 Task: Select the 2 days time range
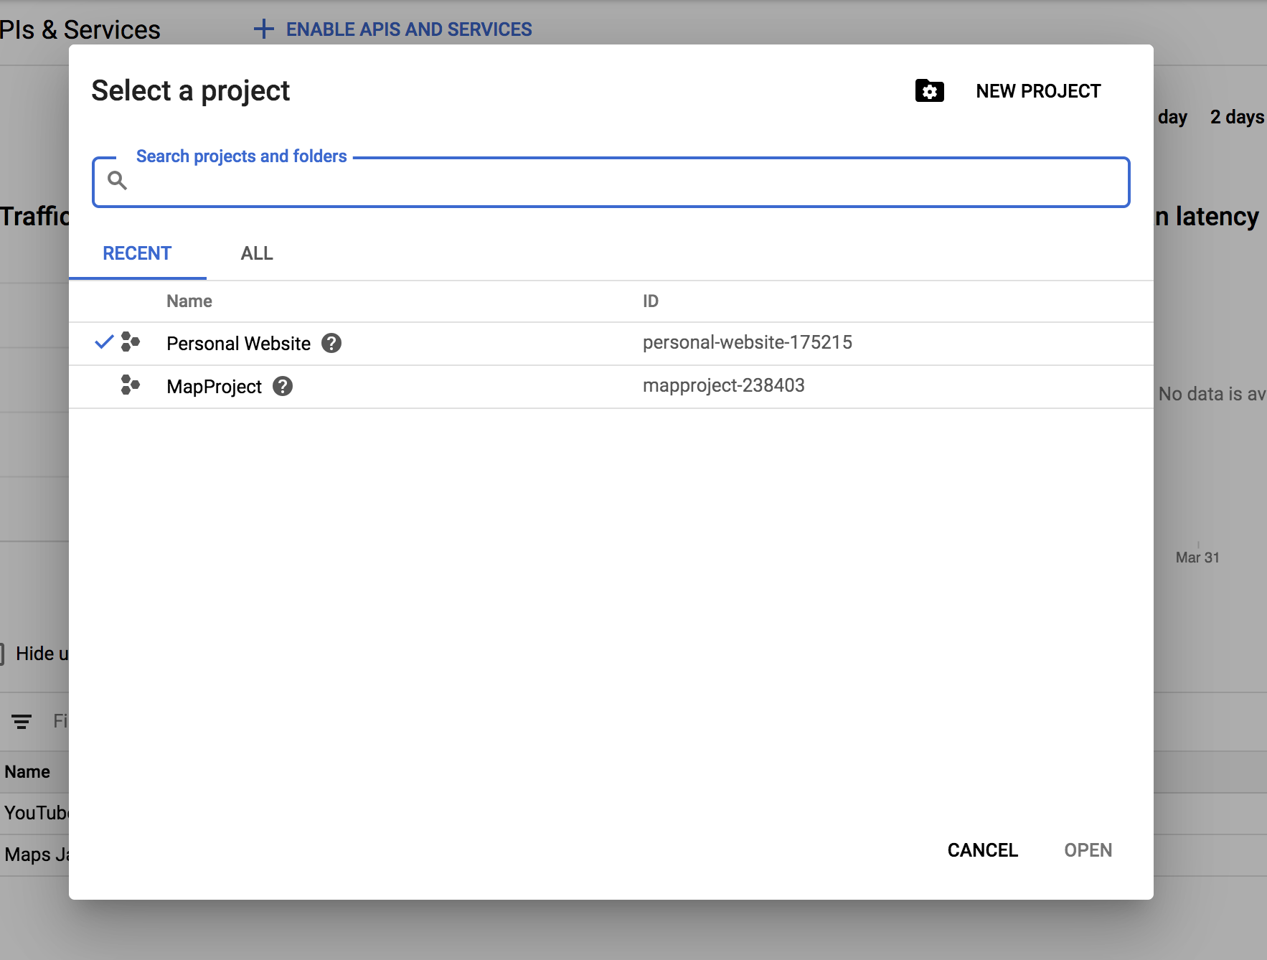pyautogui.click(x=1237, y=117)
